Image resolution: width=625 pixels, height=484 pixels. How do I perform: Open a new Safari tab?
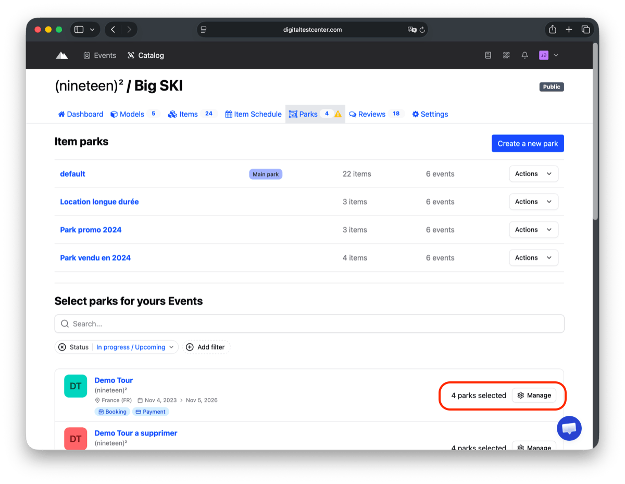(x=569, y=30)
